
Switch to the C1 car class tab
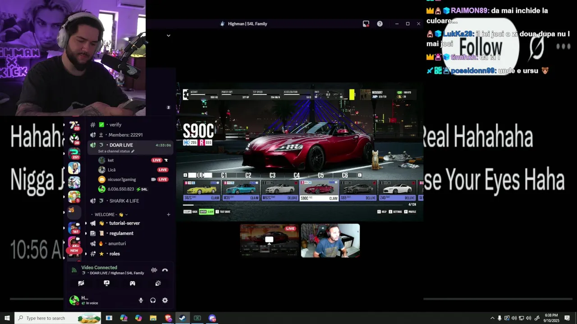(224, 175)
